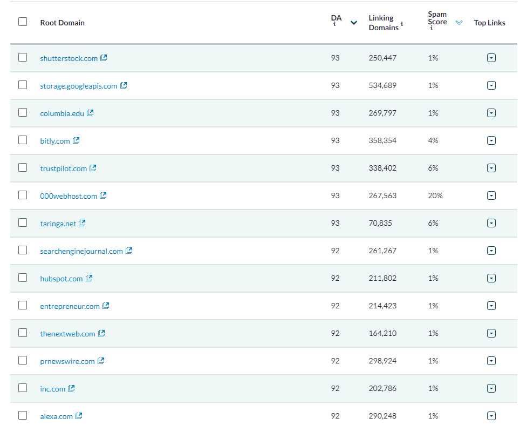Viewport: 520px width, 425px height.
Task: Open columbia.edu external link icon
Action: 90,113
